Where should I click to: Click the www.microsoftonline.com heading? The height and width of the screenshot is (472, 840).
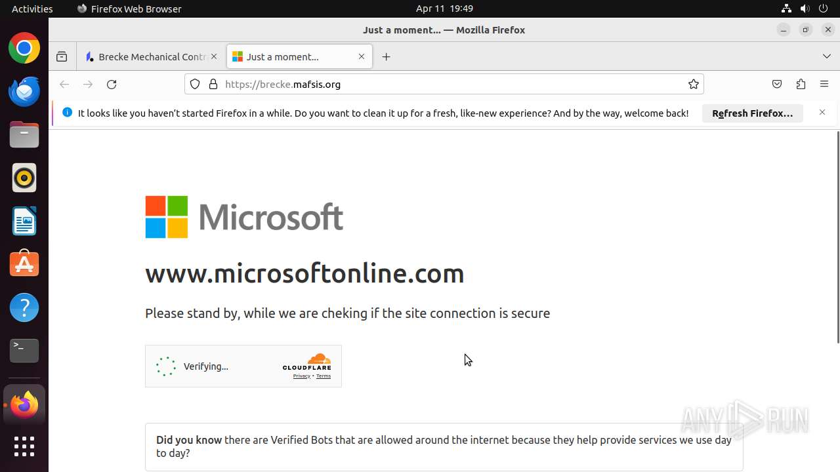point(304,273)
